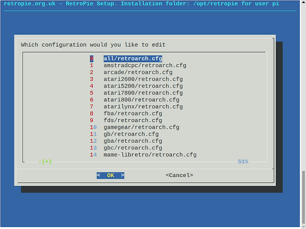Pick atari800/retroarch.cfg in the menu
306x229 pixels.
[142, 100]
